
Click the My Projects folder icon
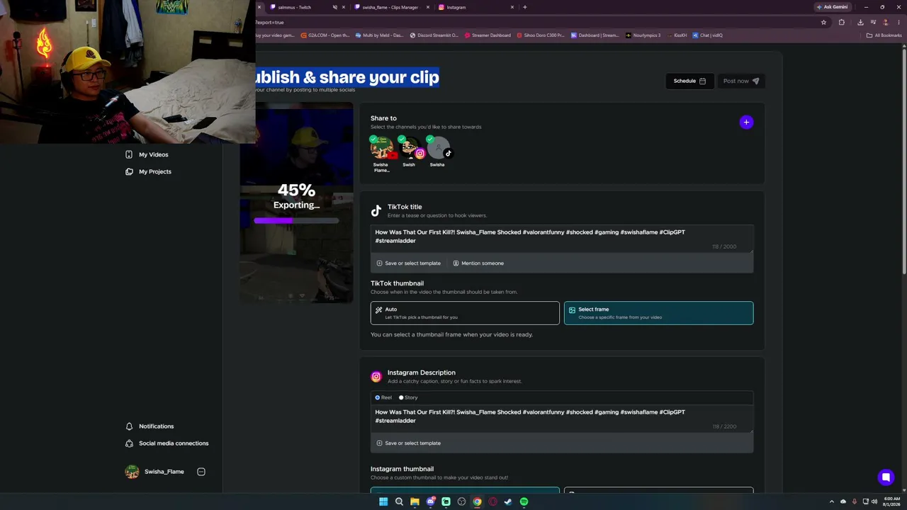(129, 171)
